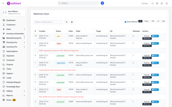The width and height of the screenshot is (172, 107).
Task: Click the Setup badge showing 4
Action: (14, 100)
